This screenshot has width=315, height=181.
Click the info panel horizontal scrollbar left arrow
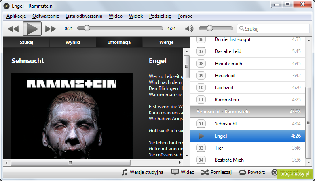(6, 162)
